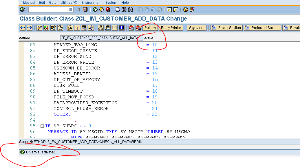Open the Find binoculars icon
Screen dimensions: 300x167
(124, 9)
